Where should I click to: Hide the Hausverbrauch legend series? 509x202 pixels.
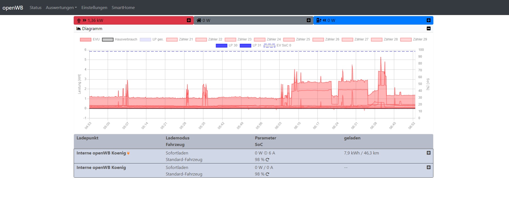click(x=120, y=39)
